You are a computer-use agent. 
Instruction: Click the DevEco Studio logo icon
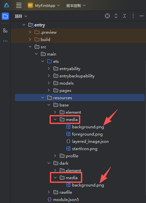click(x=7, y=5)
